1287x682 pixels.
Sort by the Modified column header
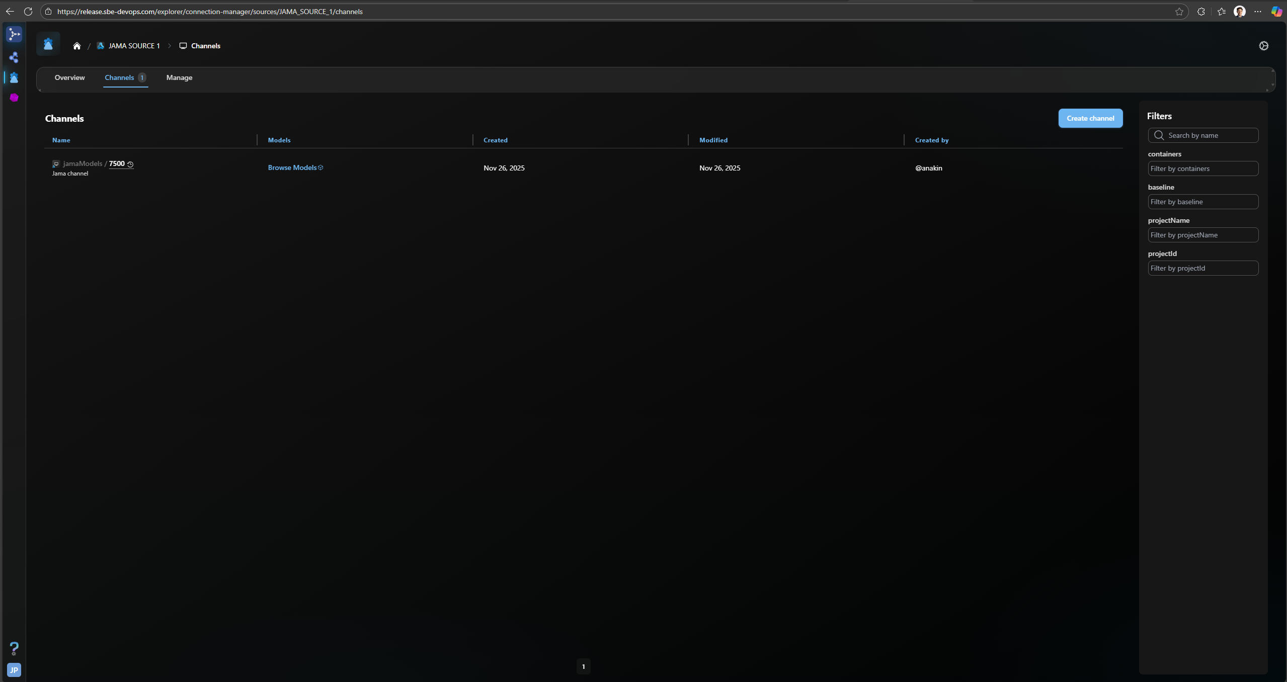713,140
